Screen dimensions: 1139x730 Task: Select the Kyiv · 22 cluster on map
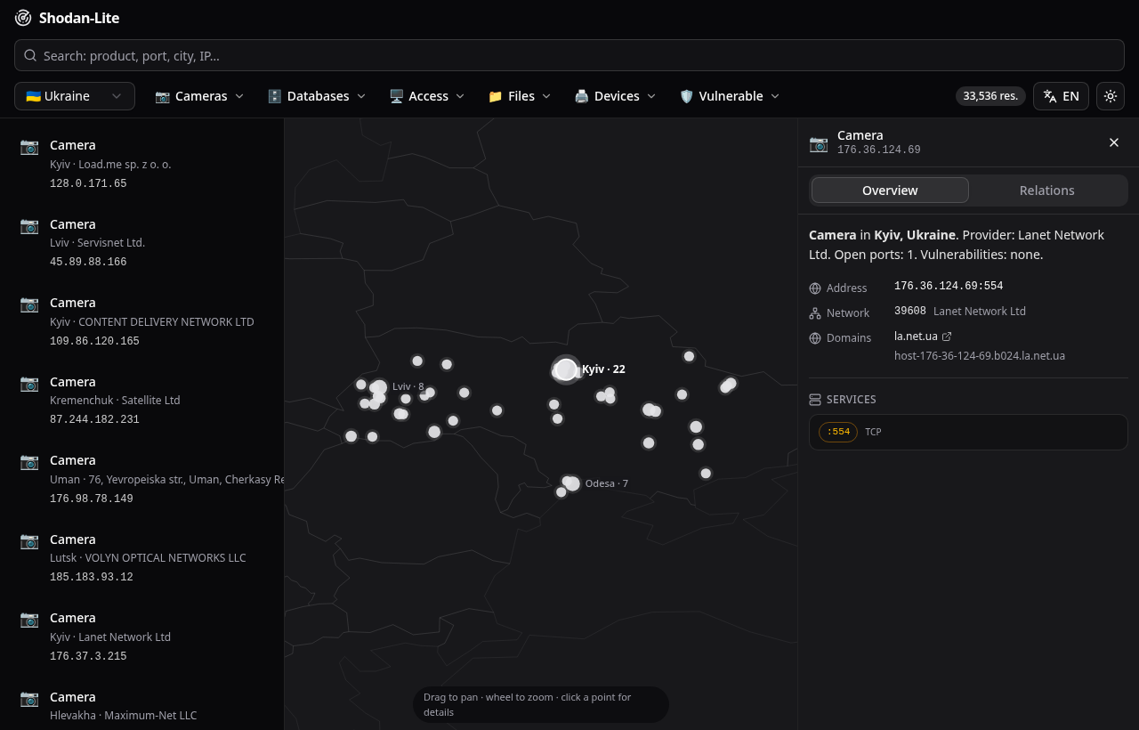click(566, 369)
